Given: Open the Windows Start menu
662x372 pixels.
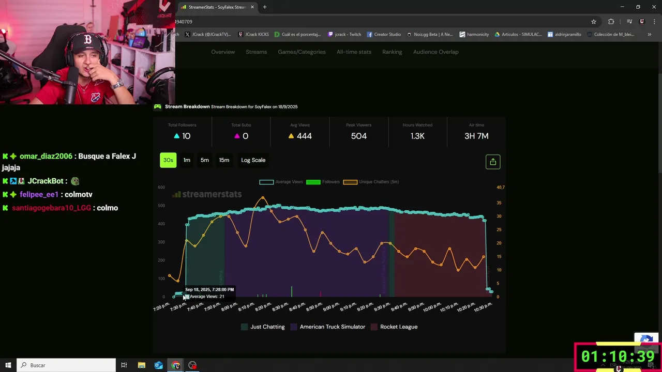Looking at the screenshot, I should click(8, 365).
